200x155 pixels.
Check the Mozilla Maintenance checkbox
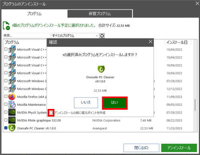6,104
